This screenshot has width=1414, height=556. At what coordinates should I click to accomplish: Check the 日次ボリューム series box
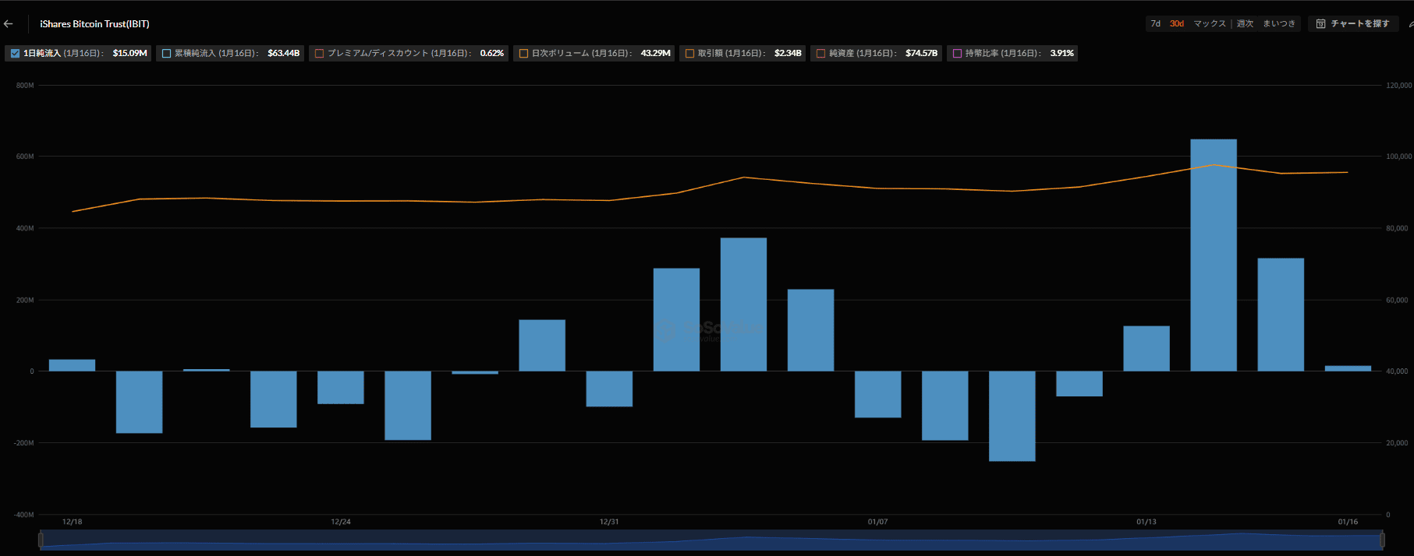click(523, 54)
